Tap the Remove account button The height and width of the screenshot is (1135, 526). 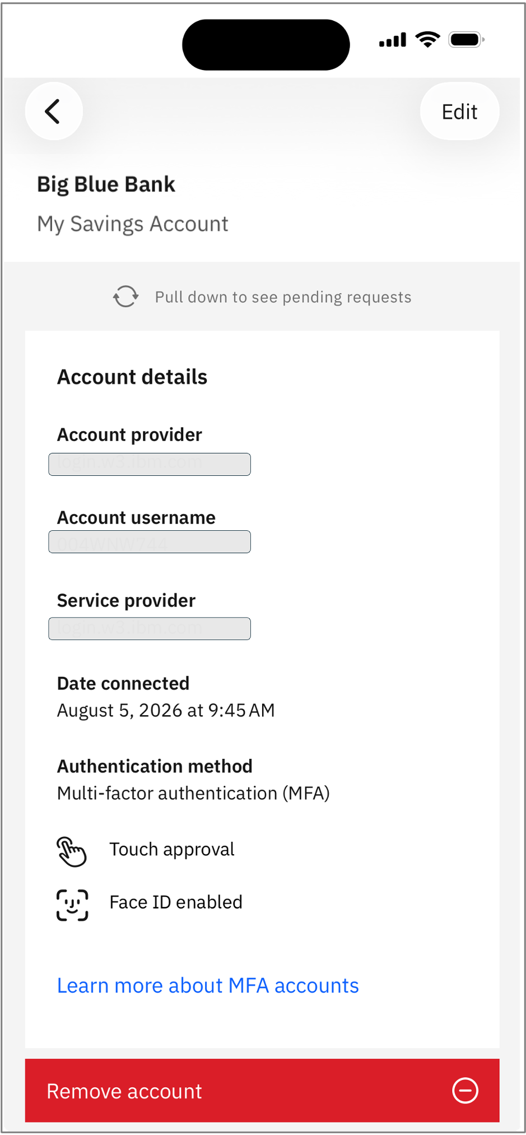(x=262, y=1090)
